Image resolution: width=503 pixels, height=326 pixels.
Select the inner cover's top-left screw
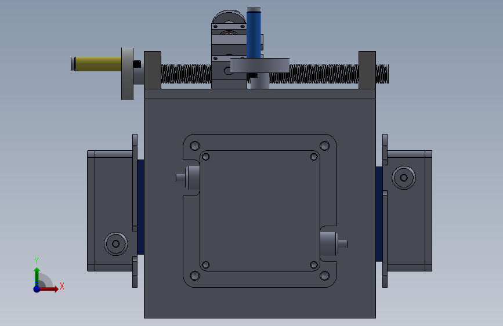[205, 157]
